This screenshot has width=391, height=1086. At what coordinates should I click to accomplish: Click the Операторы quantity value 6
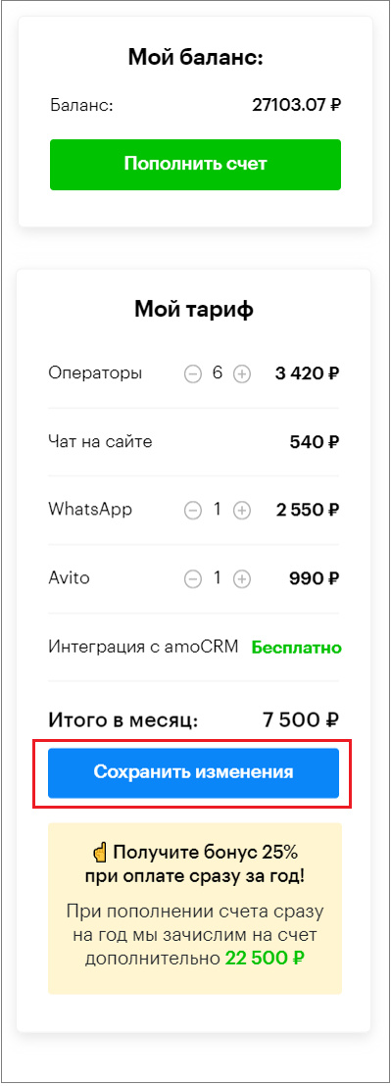(x=217, y=373)
